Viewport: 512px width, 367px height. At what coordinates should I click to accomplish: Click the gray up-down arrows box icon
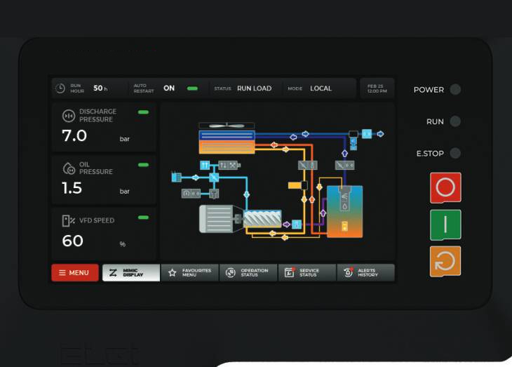229,166
